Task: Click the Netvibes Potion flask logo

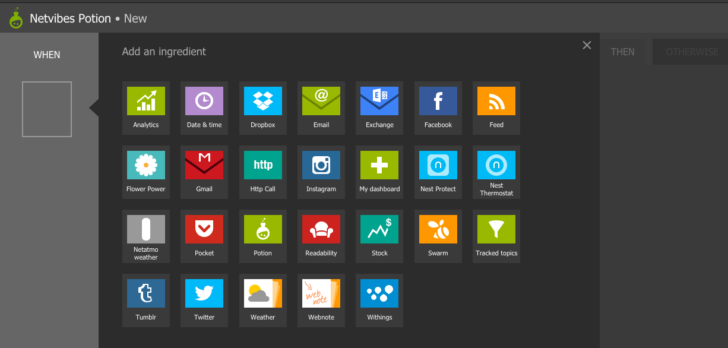Action: pos(16,18)
